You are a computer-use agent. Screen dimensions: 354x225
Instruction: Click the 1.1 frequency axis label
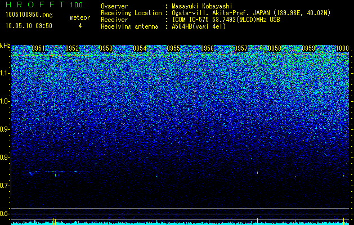5,73
